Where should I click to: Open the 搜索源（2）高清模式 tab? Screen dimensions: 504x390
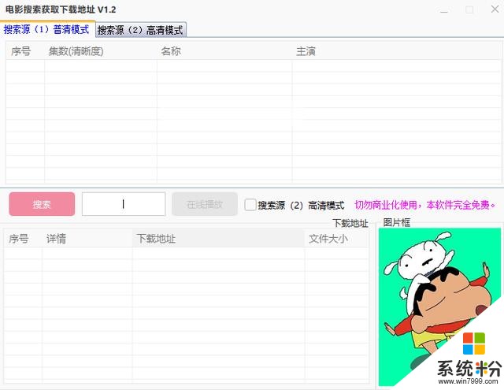tap(141, 30)
